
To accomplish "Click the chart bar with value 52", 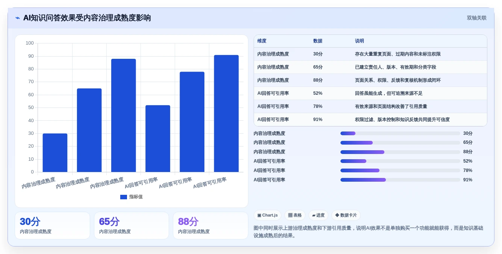I will pos(158,139).
